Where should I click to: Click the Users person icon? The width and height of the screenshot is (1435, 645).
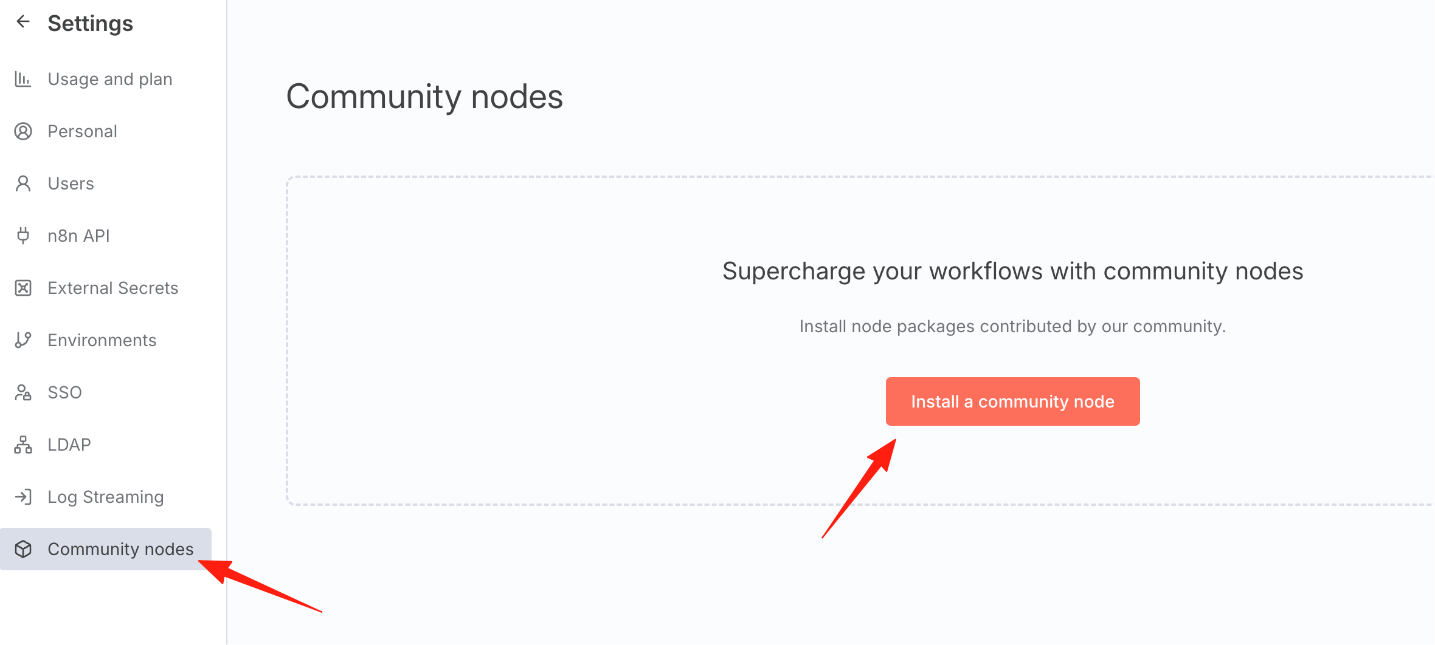[x=23, y=183]
